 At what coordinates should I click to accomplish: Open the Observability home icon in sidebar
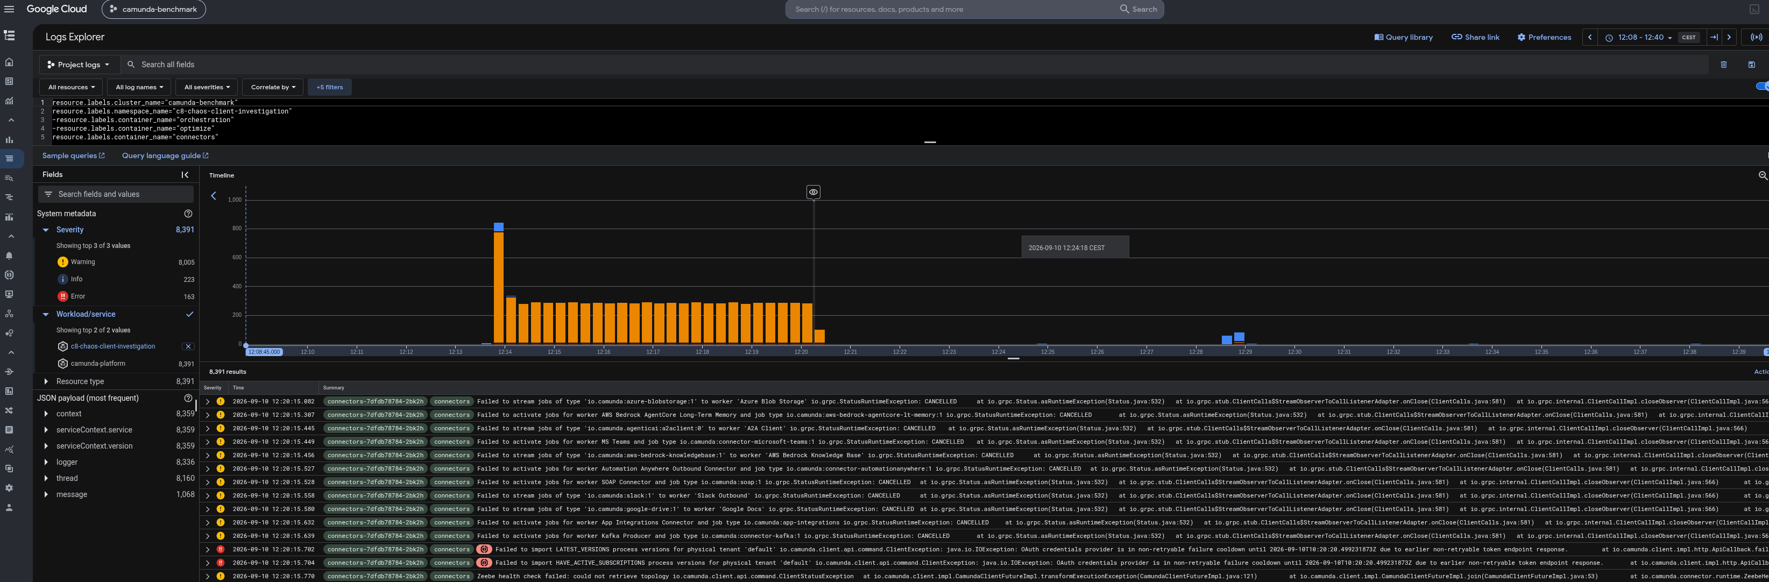tap(10, 62)
